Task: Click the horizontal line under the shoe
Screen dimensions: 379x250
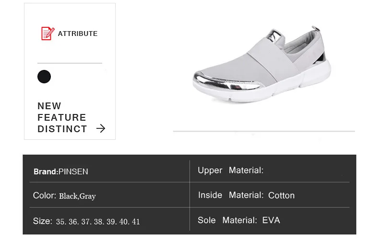Action: coord(264,131)
